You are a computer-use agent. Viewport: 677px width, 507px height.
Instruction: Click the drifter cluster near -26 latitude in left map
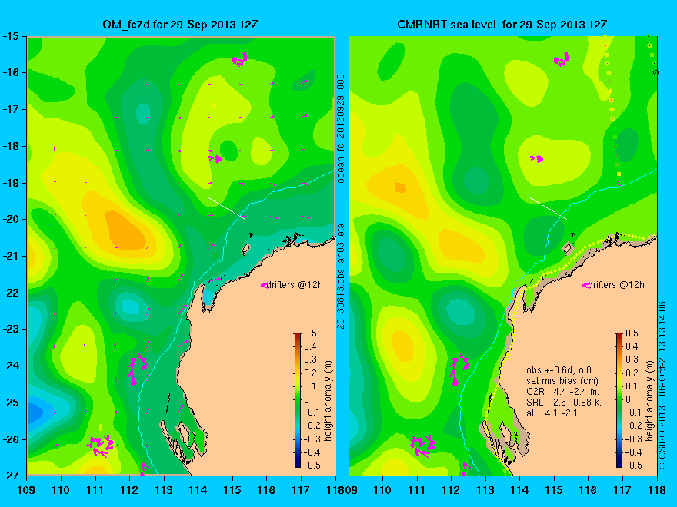point(100,446)
